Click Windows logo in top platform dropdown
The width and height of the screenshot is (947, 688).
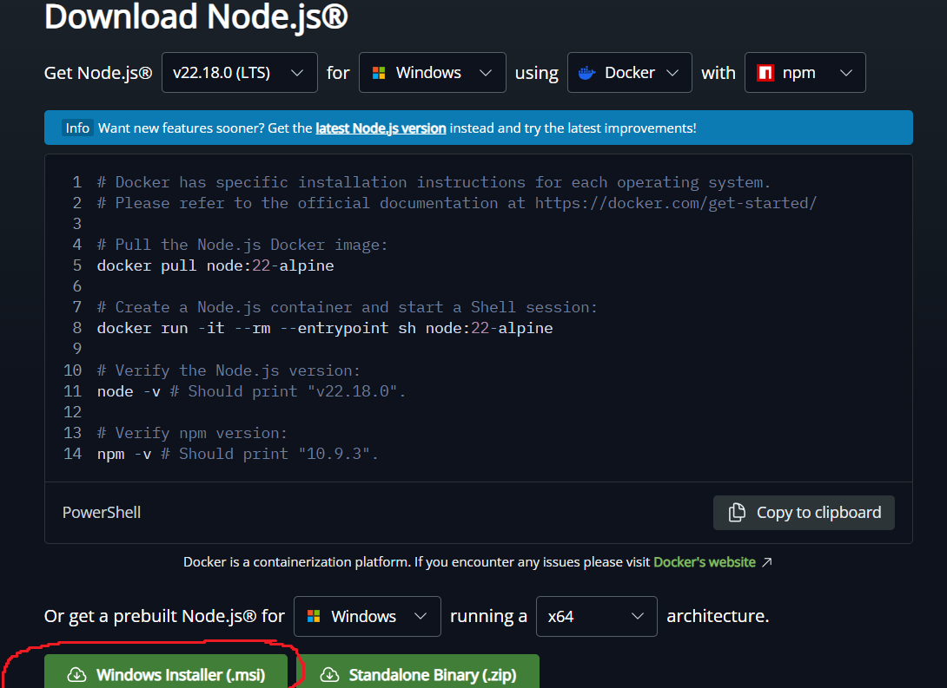tap(379, 73)
